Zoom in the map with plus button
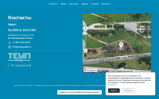 [86, 29]
